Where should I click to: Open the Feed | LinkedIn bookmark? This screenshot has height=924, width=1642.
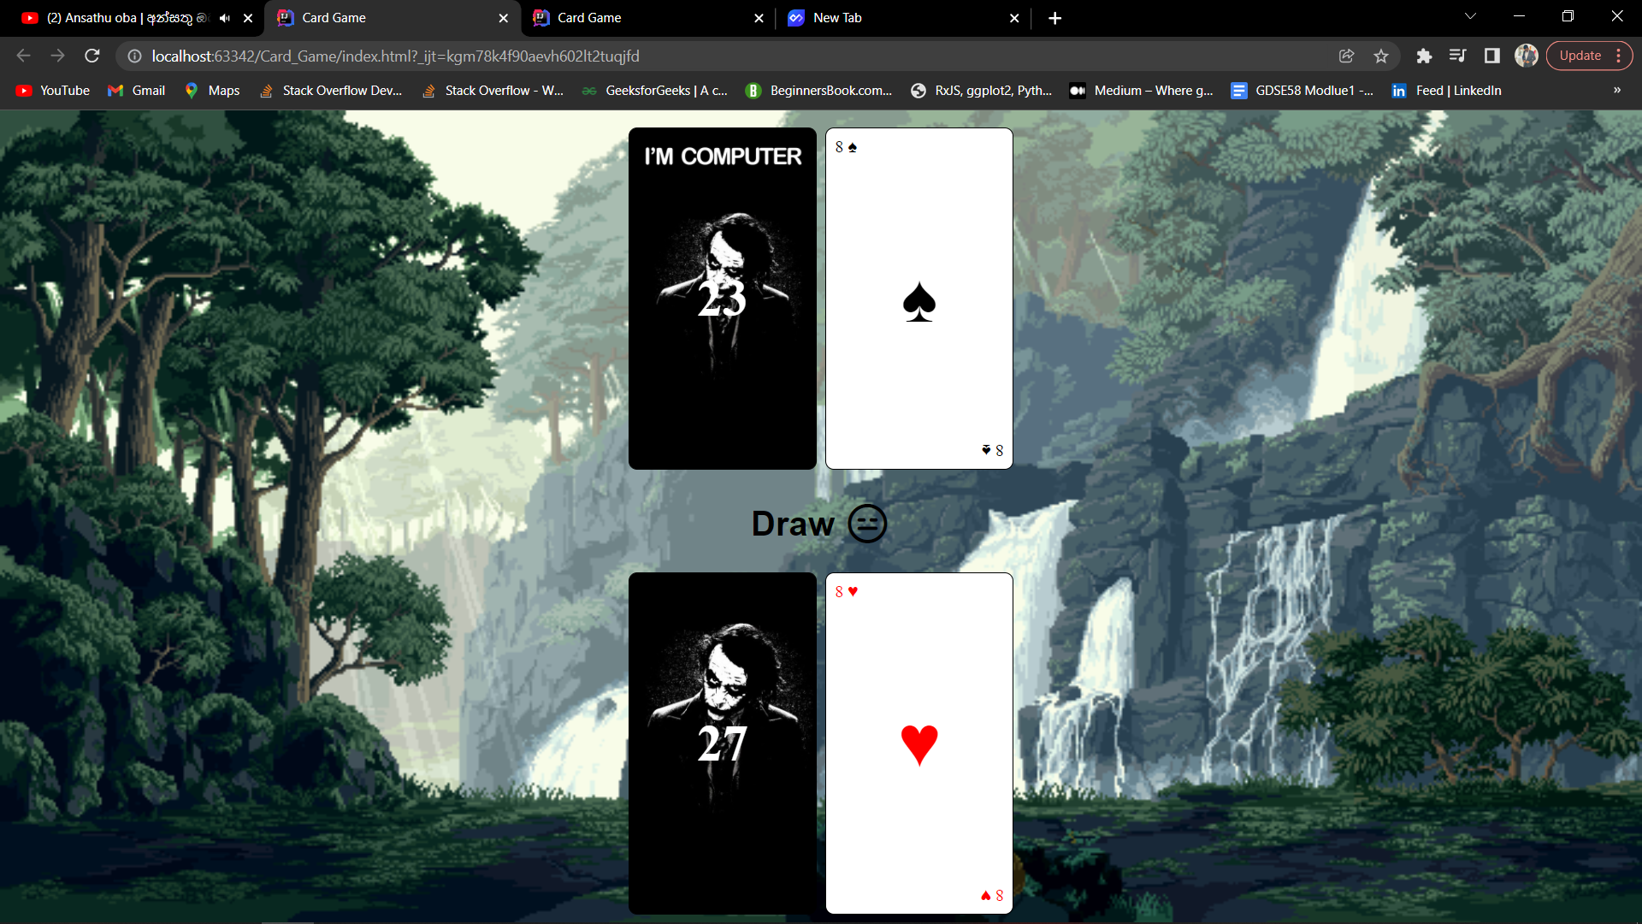pyautogui.click(x=1446, y=91)
